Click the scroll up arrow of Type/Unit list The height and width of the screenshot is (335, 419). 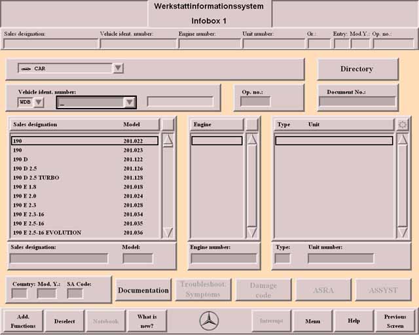pyautogui.click(x=403, y=140)
